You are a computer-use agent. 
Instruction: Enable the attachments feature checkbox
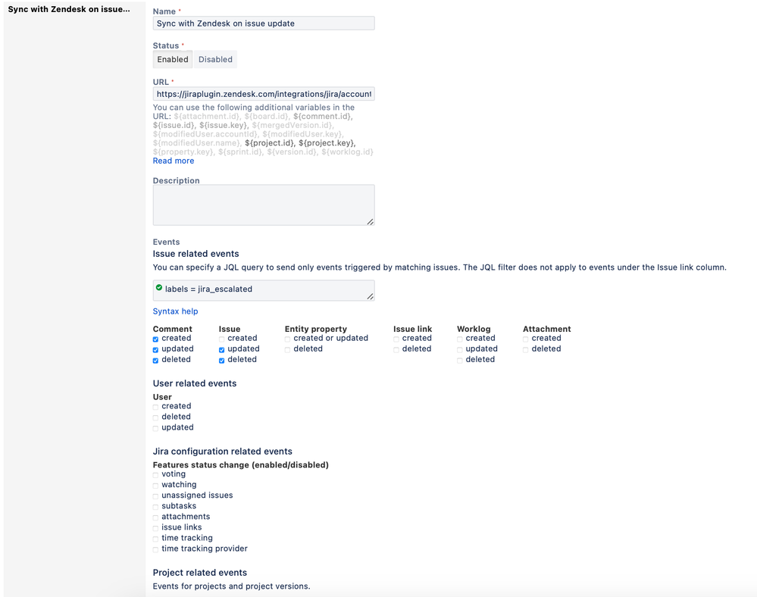[x=155, y=518]
